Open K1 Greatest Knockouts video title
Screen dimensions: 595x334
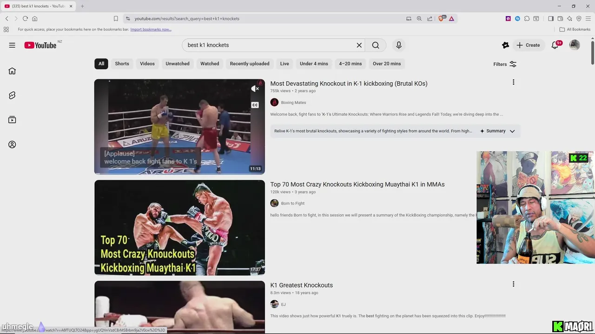pyautogui.click(x=301, y=285)
